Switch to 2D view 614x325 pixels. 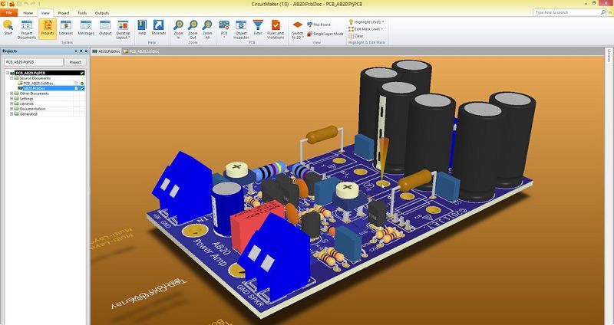point(298,29)
